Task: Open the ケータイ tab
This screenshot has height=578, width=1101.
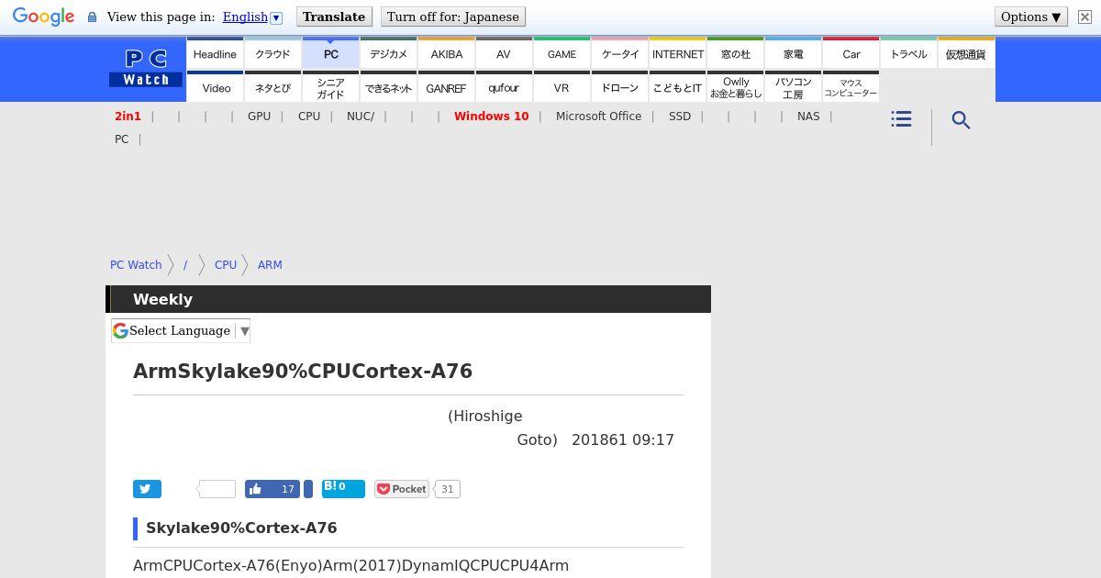Action: (619, 53)
